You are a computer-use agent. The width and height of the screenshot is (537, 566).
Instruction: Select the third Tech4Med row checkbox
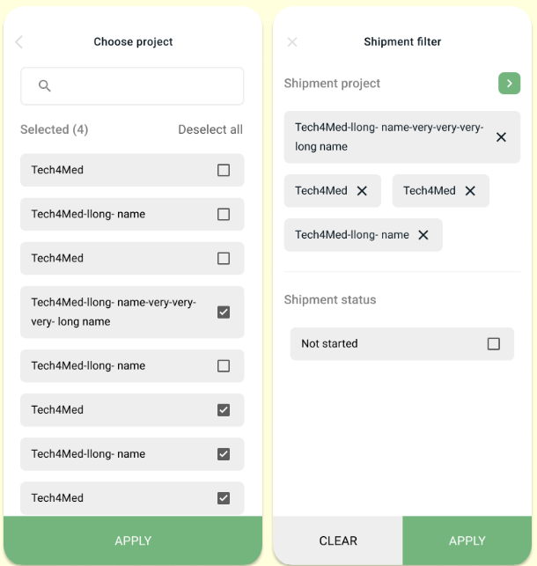click(224, 409)
